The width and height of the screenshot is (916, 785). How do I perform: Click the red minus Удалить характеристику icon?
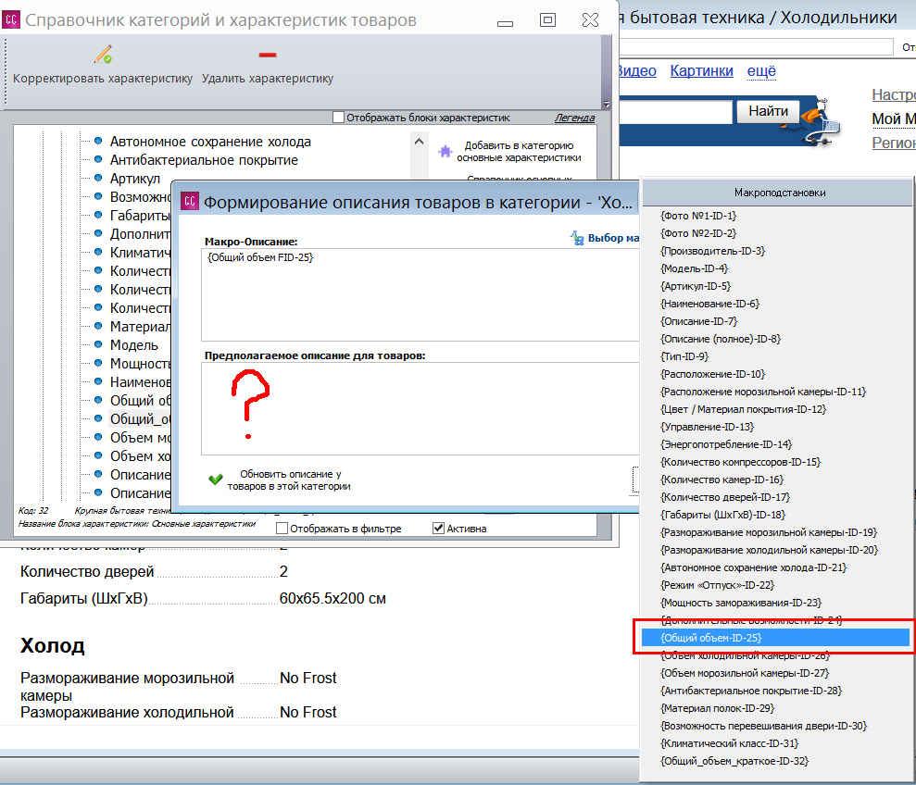pyautogui.click(x=268, y=55)
